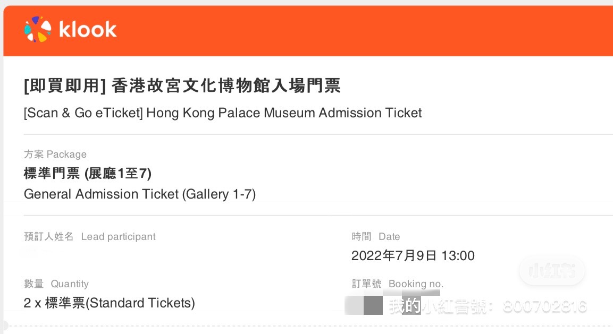Click the 小紅書 watermark badge
This screenshot has width=613, height=334.
[552, 271]
